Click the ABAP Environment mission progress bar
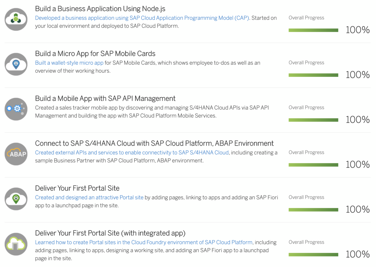This screenshot has width=376, height=267. (x=313, y=165)
